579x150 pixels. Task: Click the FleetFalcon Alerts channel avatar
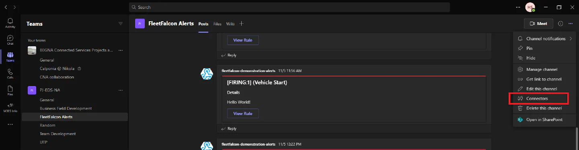pos(140,24)
